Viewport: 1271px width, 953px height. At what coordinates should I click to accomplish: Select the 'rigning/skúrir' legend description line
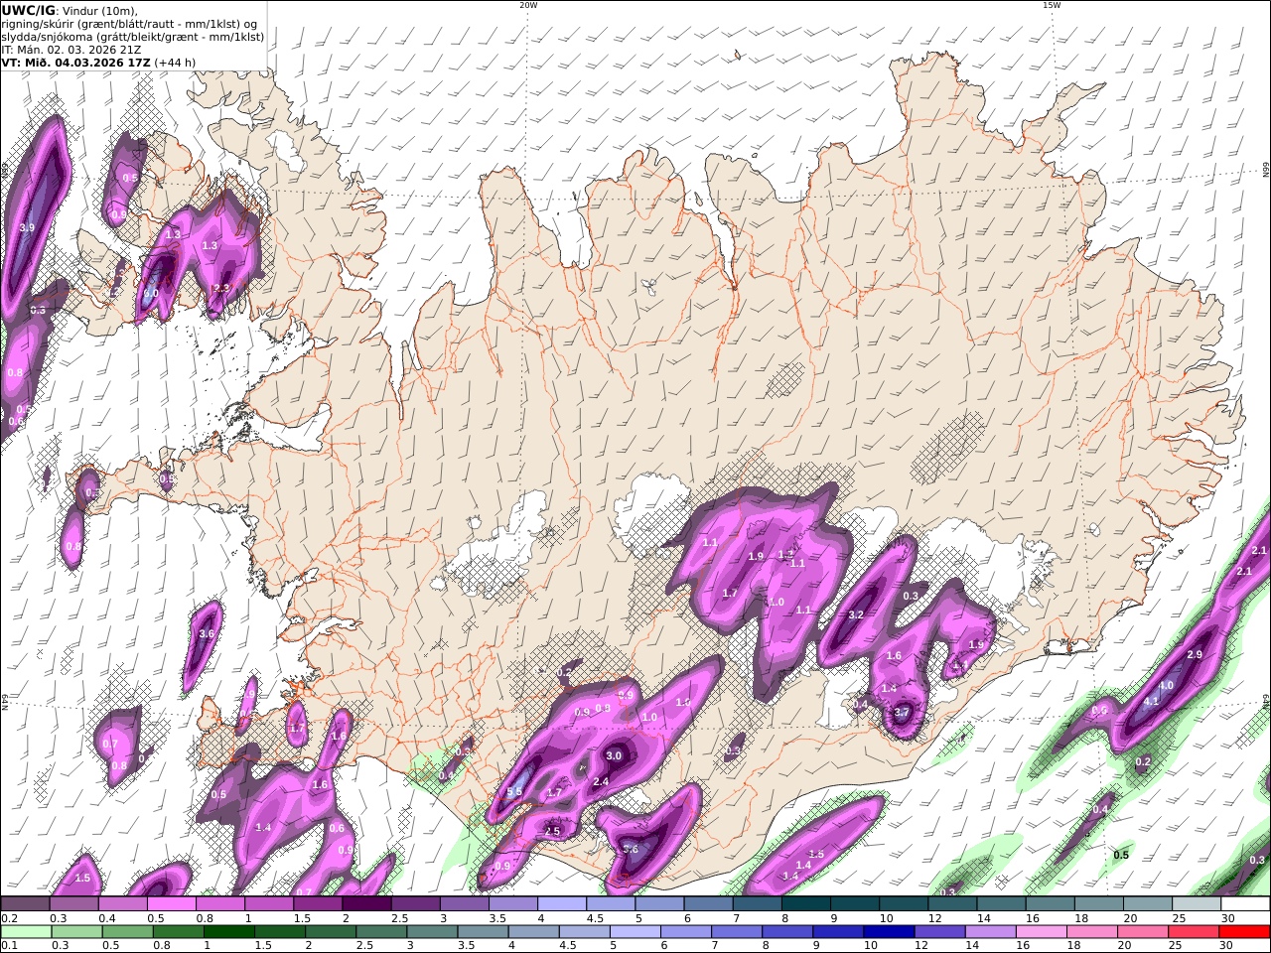coord(129,24)
